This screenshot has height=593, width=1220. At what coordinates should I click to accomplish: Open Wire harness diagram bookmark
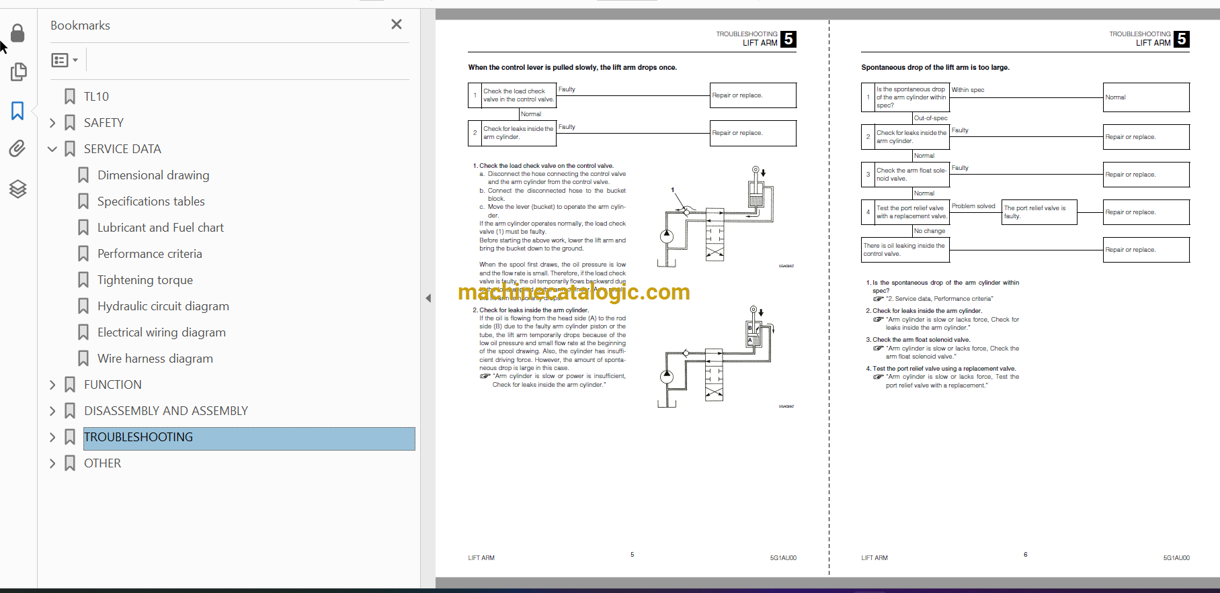(x=155, y=359)
